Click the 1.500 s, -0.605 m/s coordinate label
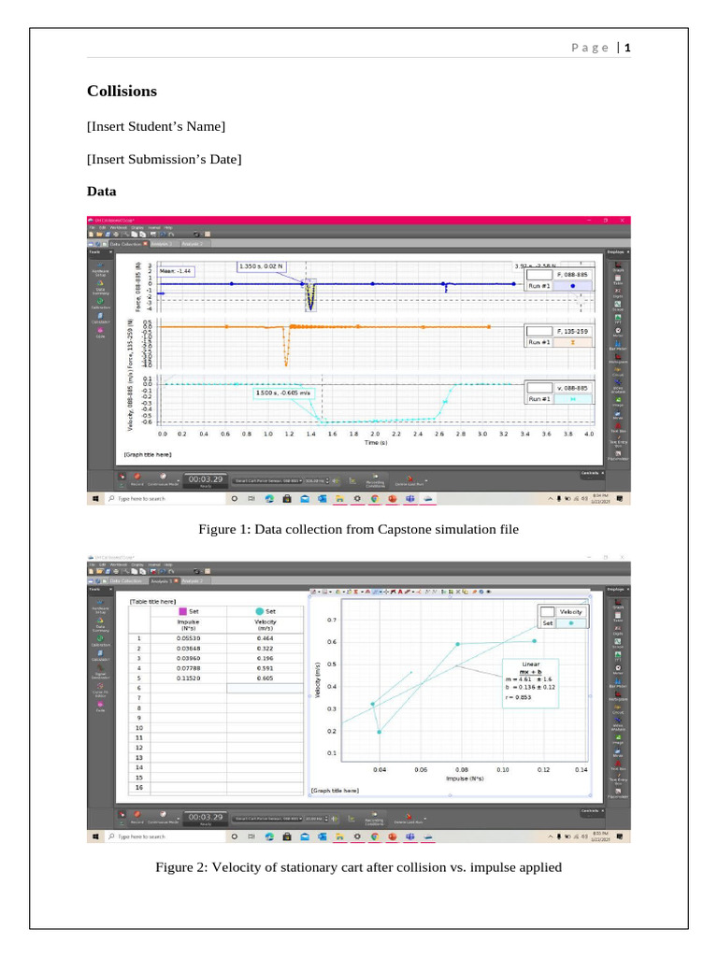The image size is (718, 957). click(x=284, y=393)
